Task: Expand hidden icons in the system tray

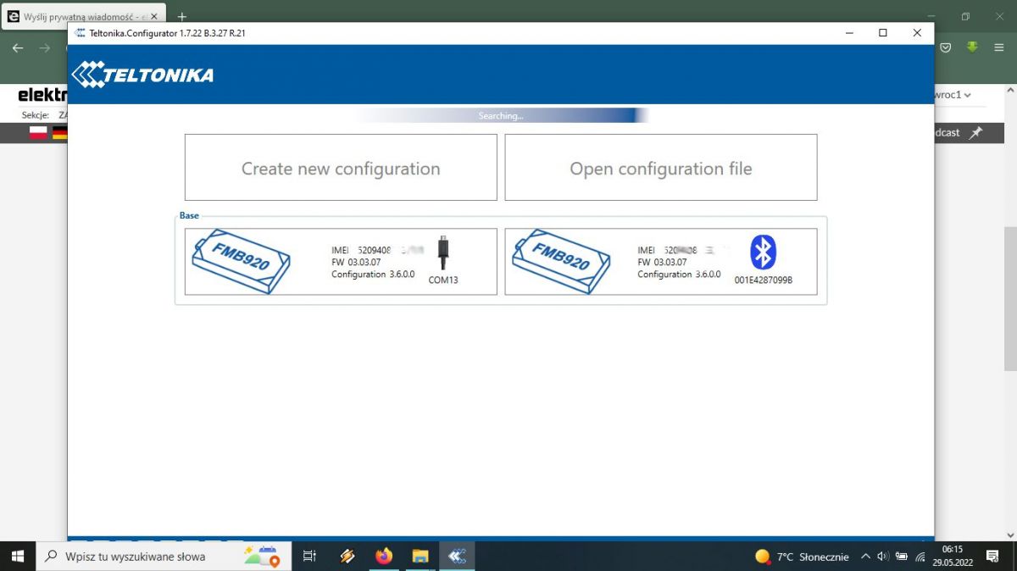Action: click(866, 557)
